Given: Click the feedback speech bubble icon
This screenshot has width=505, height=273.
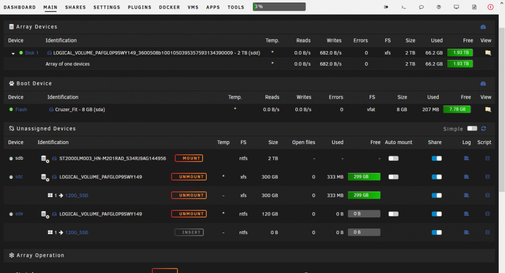Looking at the screenshot, I should tap(421, 7).
